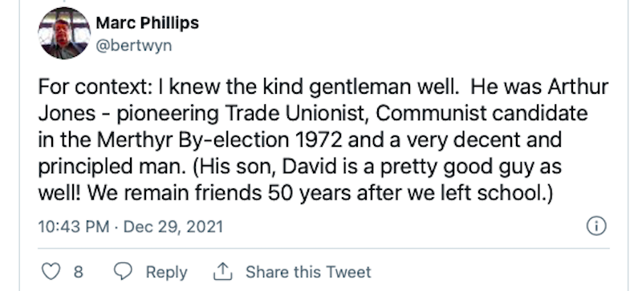Click the last line about leaving school
This screenshot has width=642, height=291.
coord(295,193)
